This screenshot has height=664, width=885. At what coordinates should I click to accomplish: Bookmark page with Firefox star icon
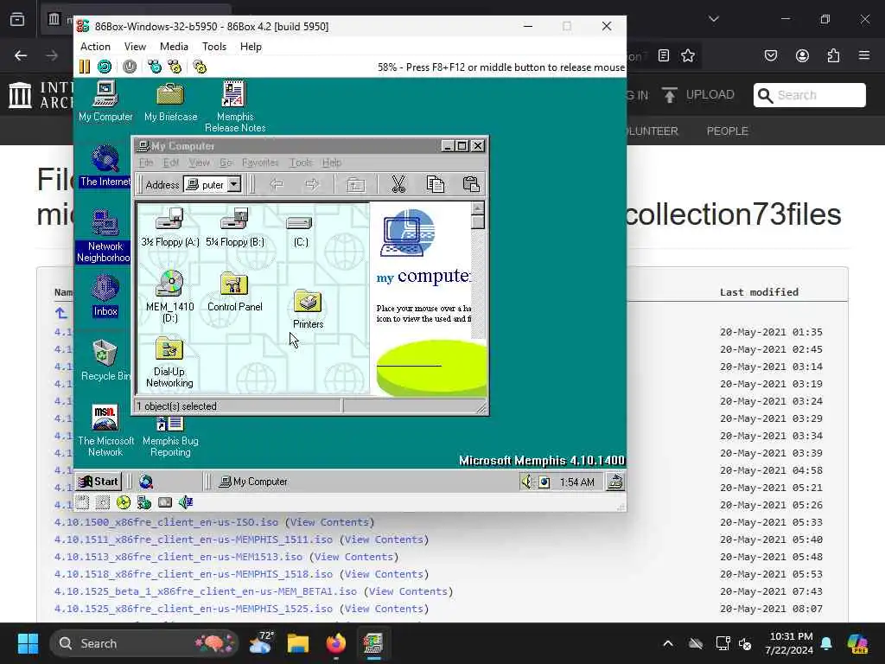(x=687, y=55)
